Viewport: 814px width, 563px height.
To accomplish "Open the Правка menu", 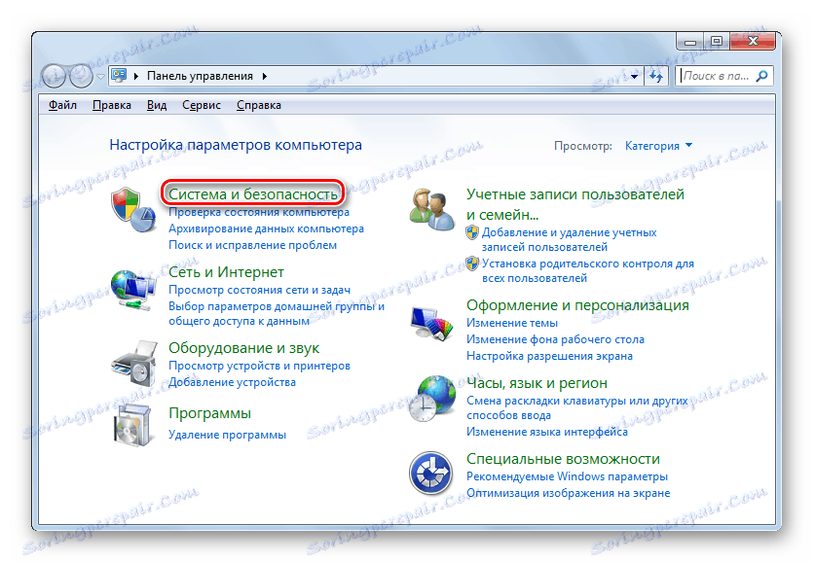I will point(112,105).
